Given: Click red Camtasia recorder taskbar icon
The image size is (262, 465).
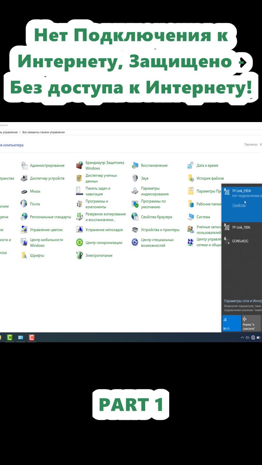Looking at the screenshot, I should [32, 337].
